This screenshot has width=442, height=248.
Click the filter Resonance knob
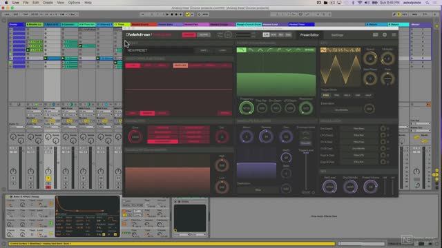click(306, 108)
